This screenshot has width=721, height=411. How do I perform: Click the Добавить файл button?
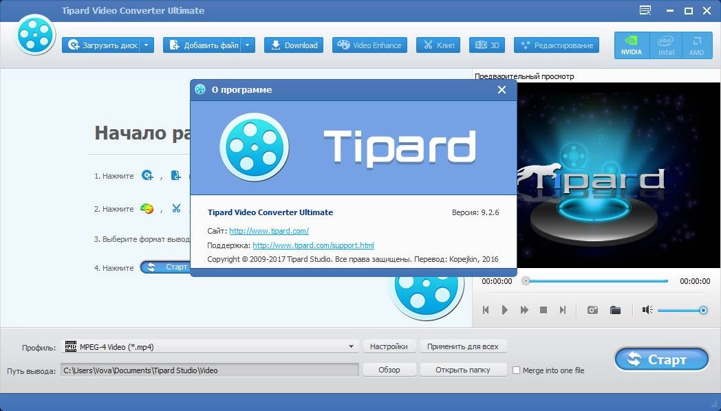click(202, 45)
